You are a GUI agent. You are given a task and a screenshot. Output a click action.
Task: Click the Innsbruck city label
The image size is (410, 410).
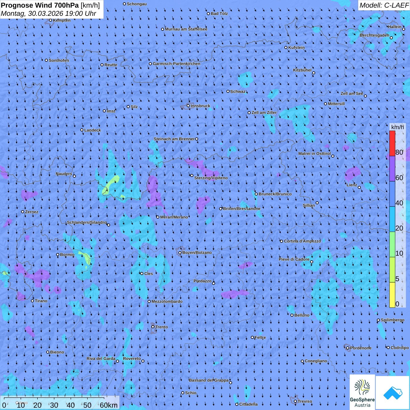click(200, 106)
